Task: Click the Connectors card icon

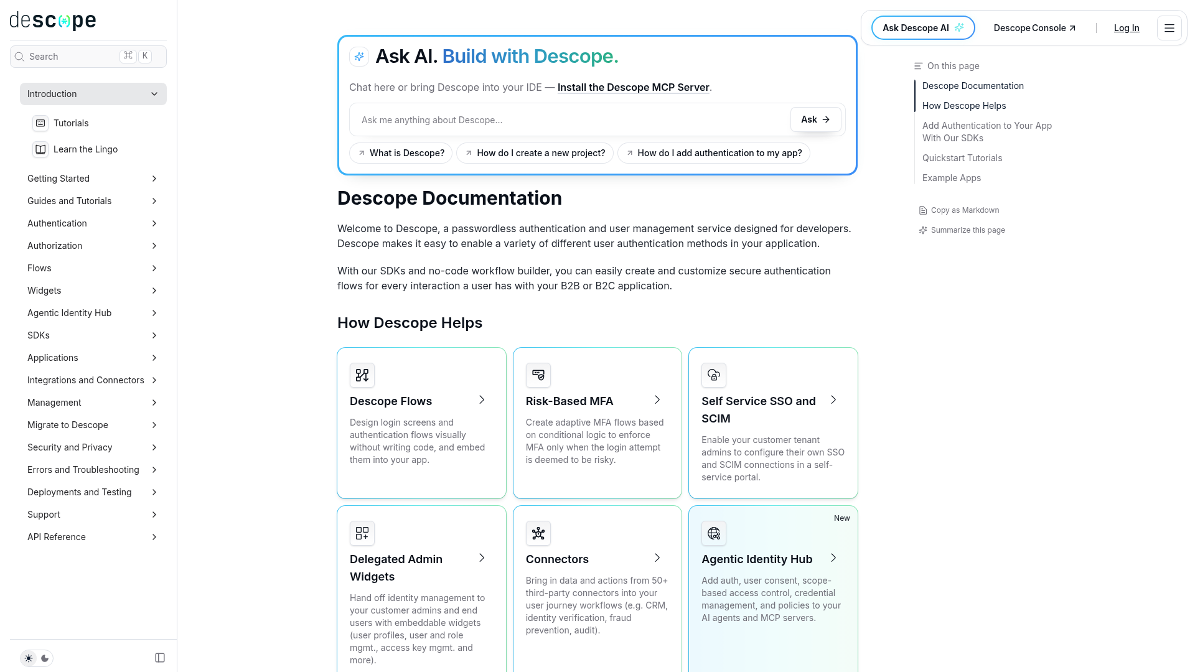Action: 538,533
